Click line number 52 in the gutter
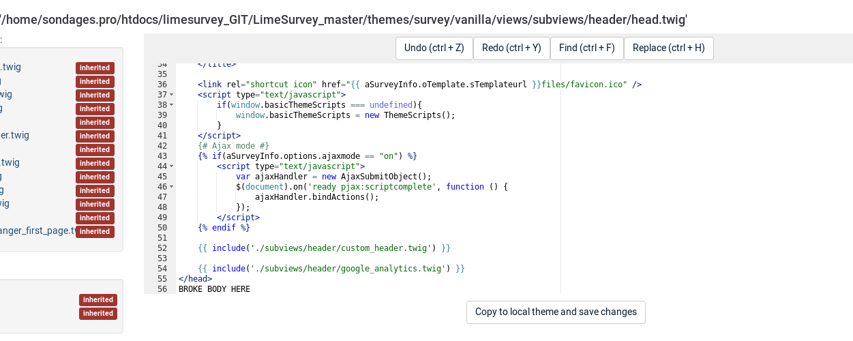The height and width of the screenshot is (341, 853). tap(162, 248)
